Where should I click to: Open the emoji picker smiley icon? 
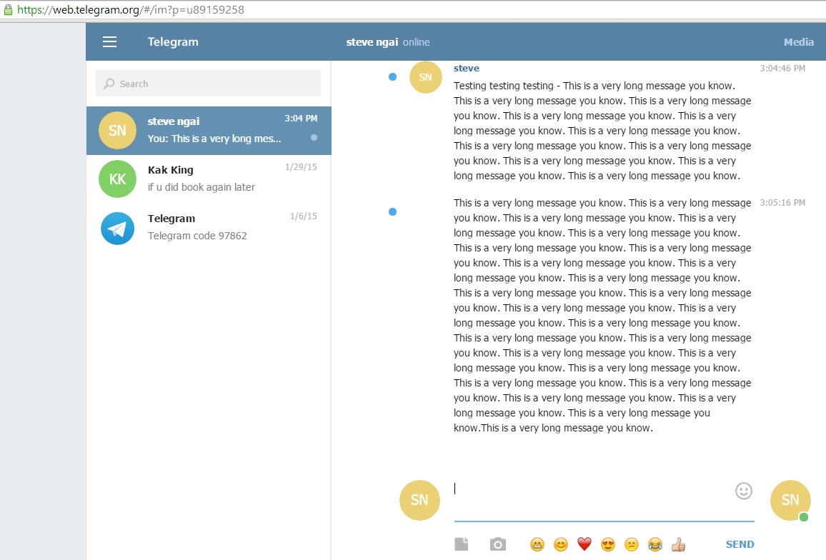[x=743, y=491]
